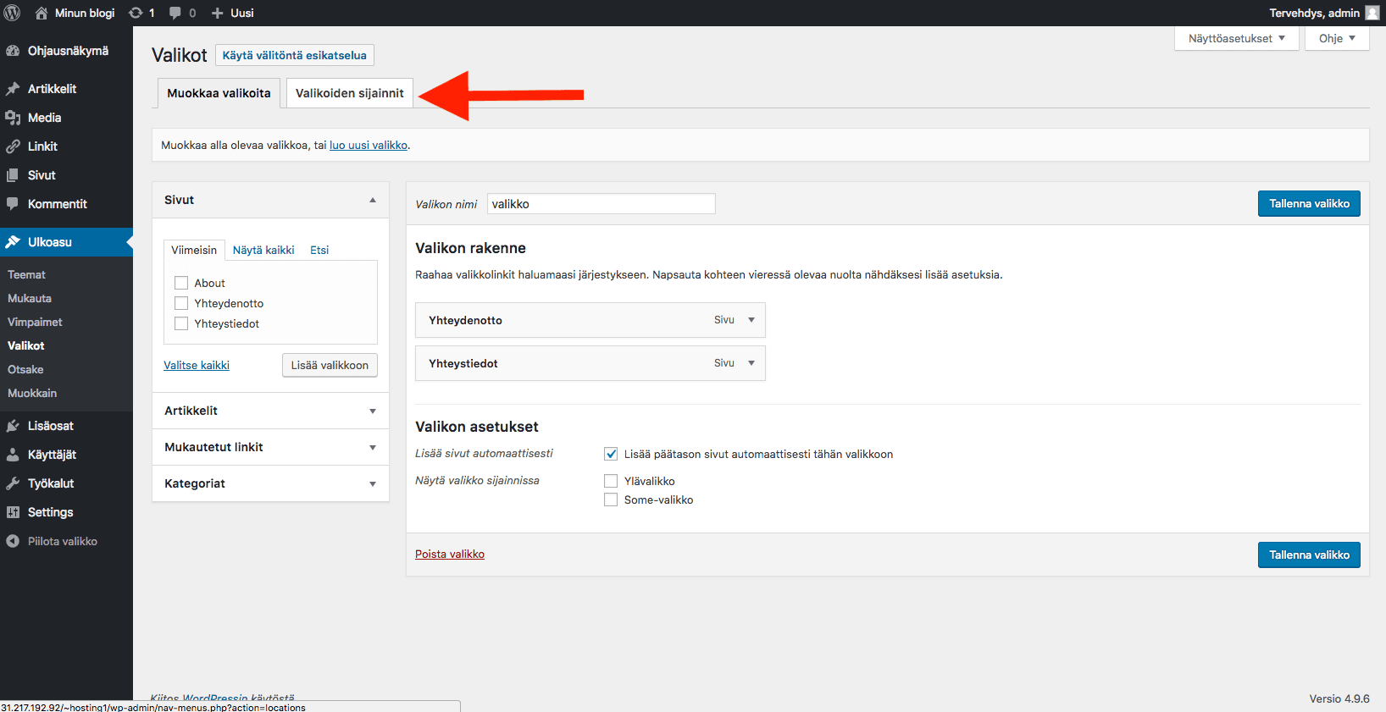Click the Valikon nimi input field

(x=602, y=203)
